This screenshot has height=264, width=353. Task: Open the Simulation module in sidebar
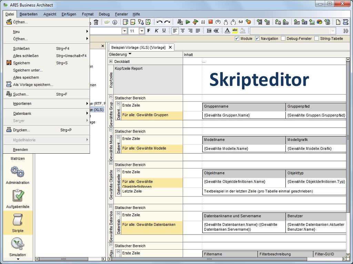click(x=18, y=247)
